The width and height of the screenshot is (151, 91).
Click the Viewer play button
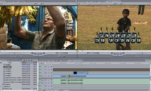(38, 54)
